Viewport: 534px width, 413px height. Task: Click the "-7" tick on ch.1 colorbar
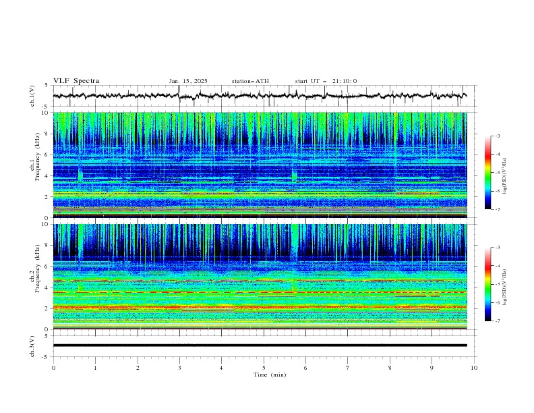(x=497, y=209)
